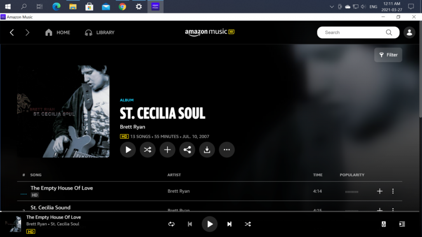Download the album for offline listening
This screenshot has height=237, width=422.
point(207,150)
